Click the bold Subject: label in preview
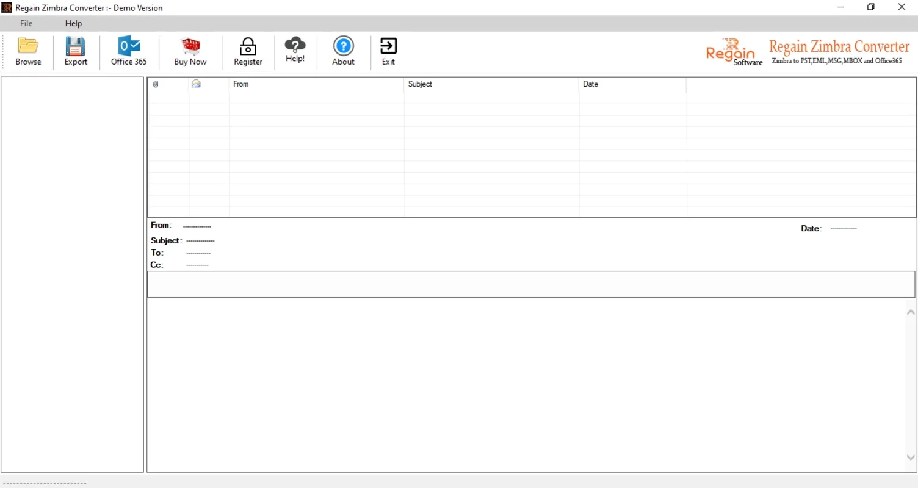This screenshot has width=918, height=488. [x=166, y=240]
